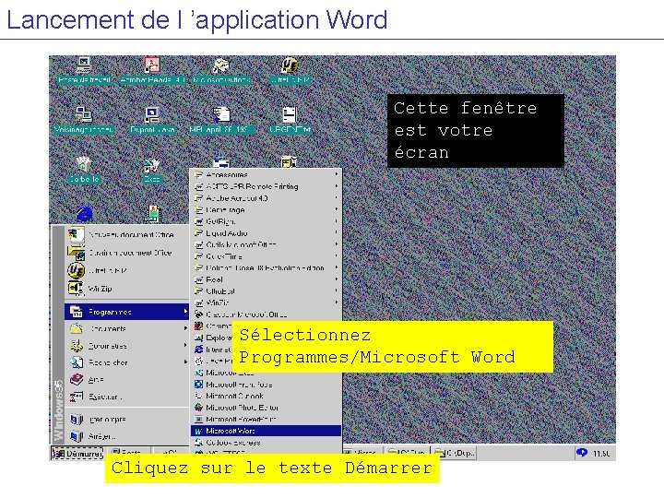Image resolution: width=664 pixels, height=498 pixels.
Task: Click the Démarrer button on the taskbar
Action: point(77,454)
